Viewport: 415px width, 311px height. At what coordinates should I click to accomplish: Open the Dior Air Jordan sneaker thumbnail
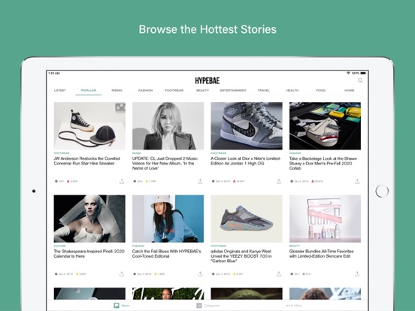247,126
